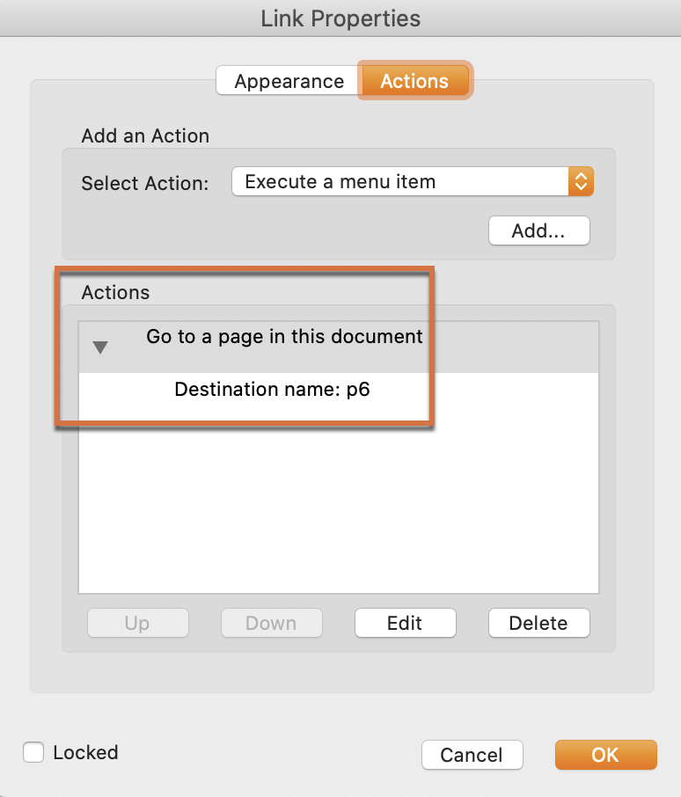Click the disabled Up button
Screen dimensions: 681x797
click(137, 623)
